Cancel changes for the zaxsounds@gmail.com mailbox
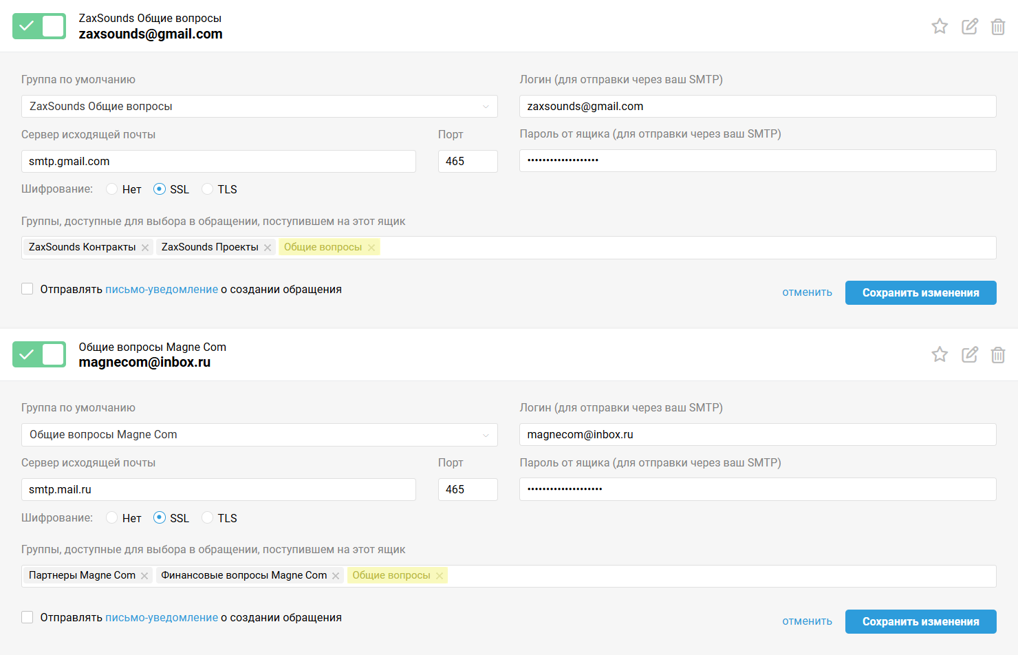 click(x=807, y=292)
